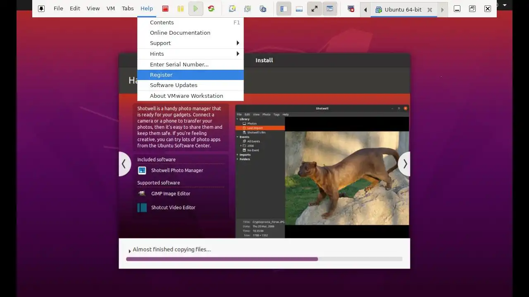Open the View menu
The width and height of the screenshot is (529, 297).
pos(93,9)
